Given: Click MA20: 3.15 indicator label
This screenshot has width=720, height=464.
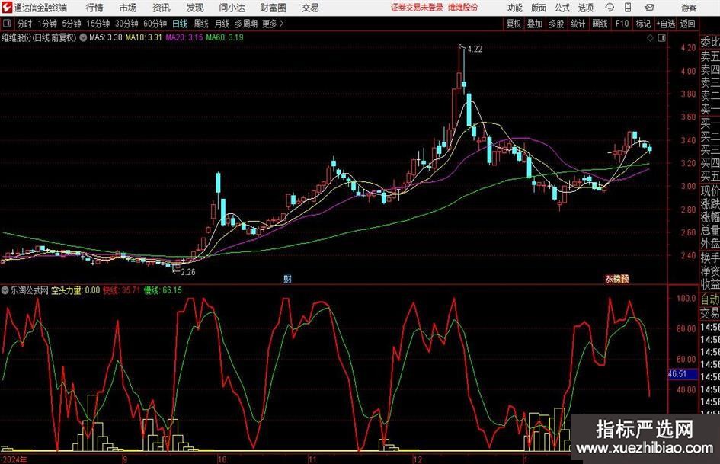Looking at the screenshot, I should click(184, 37).
